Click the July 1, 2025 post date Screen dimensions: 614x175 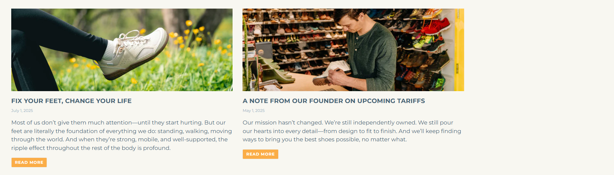[22, 111]
